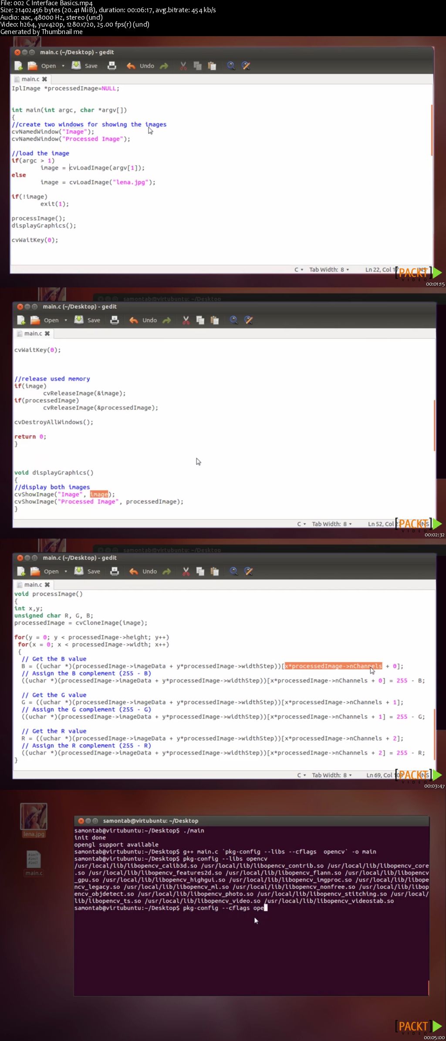Click the cvLoadImage(argv[1]) line of code
The height and width of the screenshot is (1041, 446).
[x=92, y=168]
